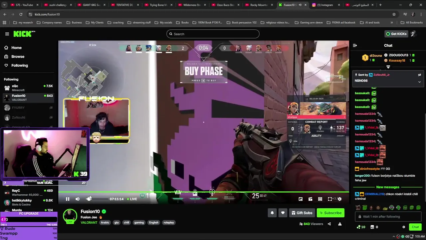The width and height of the screenshot is (426, 240).
Task: Click the chat message input field
Action: pyautogui.click(x=388, y=217)
